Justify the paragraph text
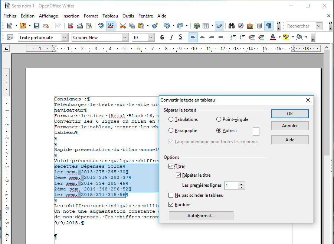The height and width of the screenshot is (244, 334). point(221,38)
